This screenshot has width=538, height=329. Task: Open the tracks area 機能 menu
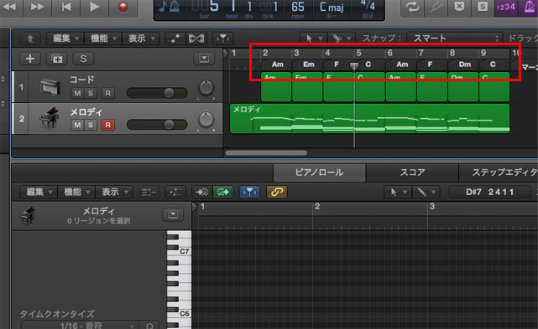[103, 39]
